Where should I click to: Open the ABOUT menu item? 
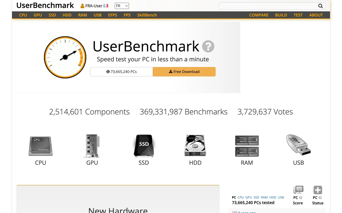tap(316, 15)
